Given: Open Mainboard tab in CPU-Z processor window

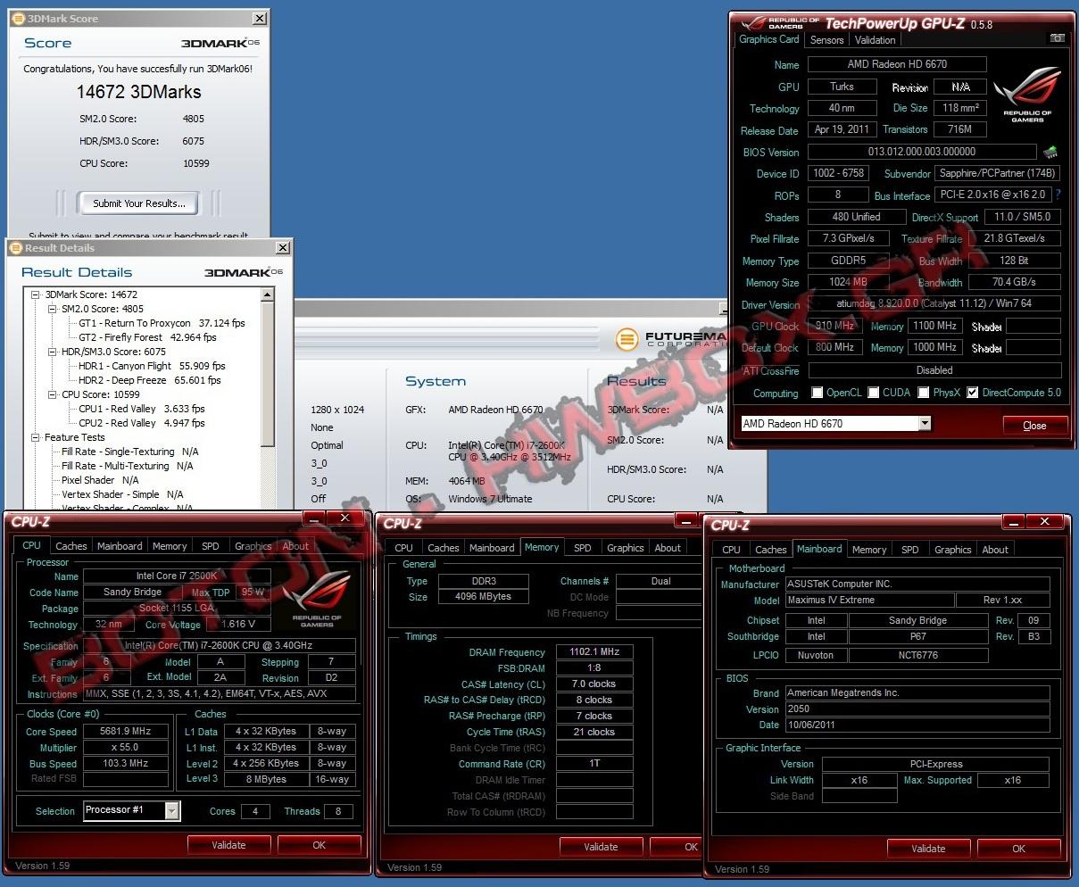Looking at the screenshot, I should point(120,546).
